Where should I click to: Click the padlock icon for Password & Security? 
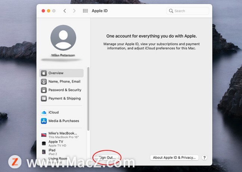pyautogui.click(x=44, y=90)
